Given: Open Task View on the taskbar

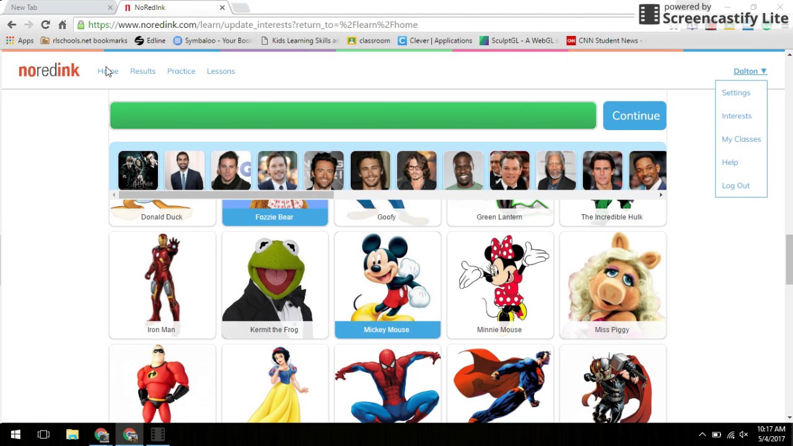Looking at the screenshot, I should (43, 434).
